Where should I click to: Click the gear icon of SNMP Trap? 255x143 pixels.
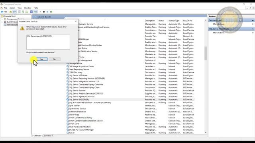[68, 115]
